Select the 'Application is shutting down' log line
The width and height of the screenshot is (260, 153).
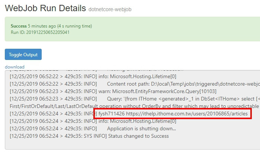click(93, 128)
